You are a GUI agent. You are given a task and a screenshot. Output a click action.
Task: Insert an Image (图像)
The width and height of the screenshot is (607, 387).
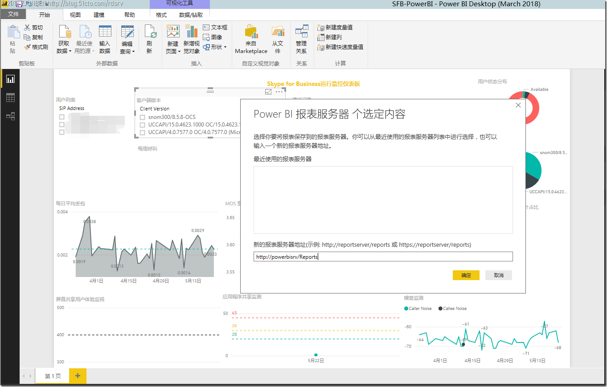213,37
